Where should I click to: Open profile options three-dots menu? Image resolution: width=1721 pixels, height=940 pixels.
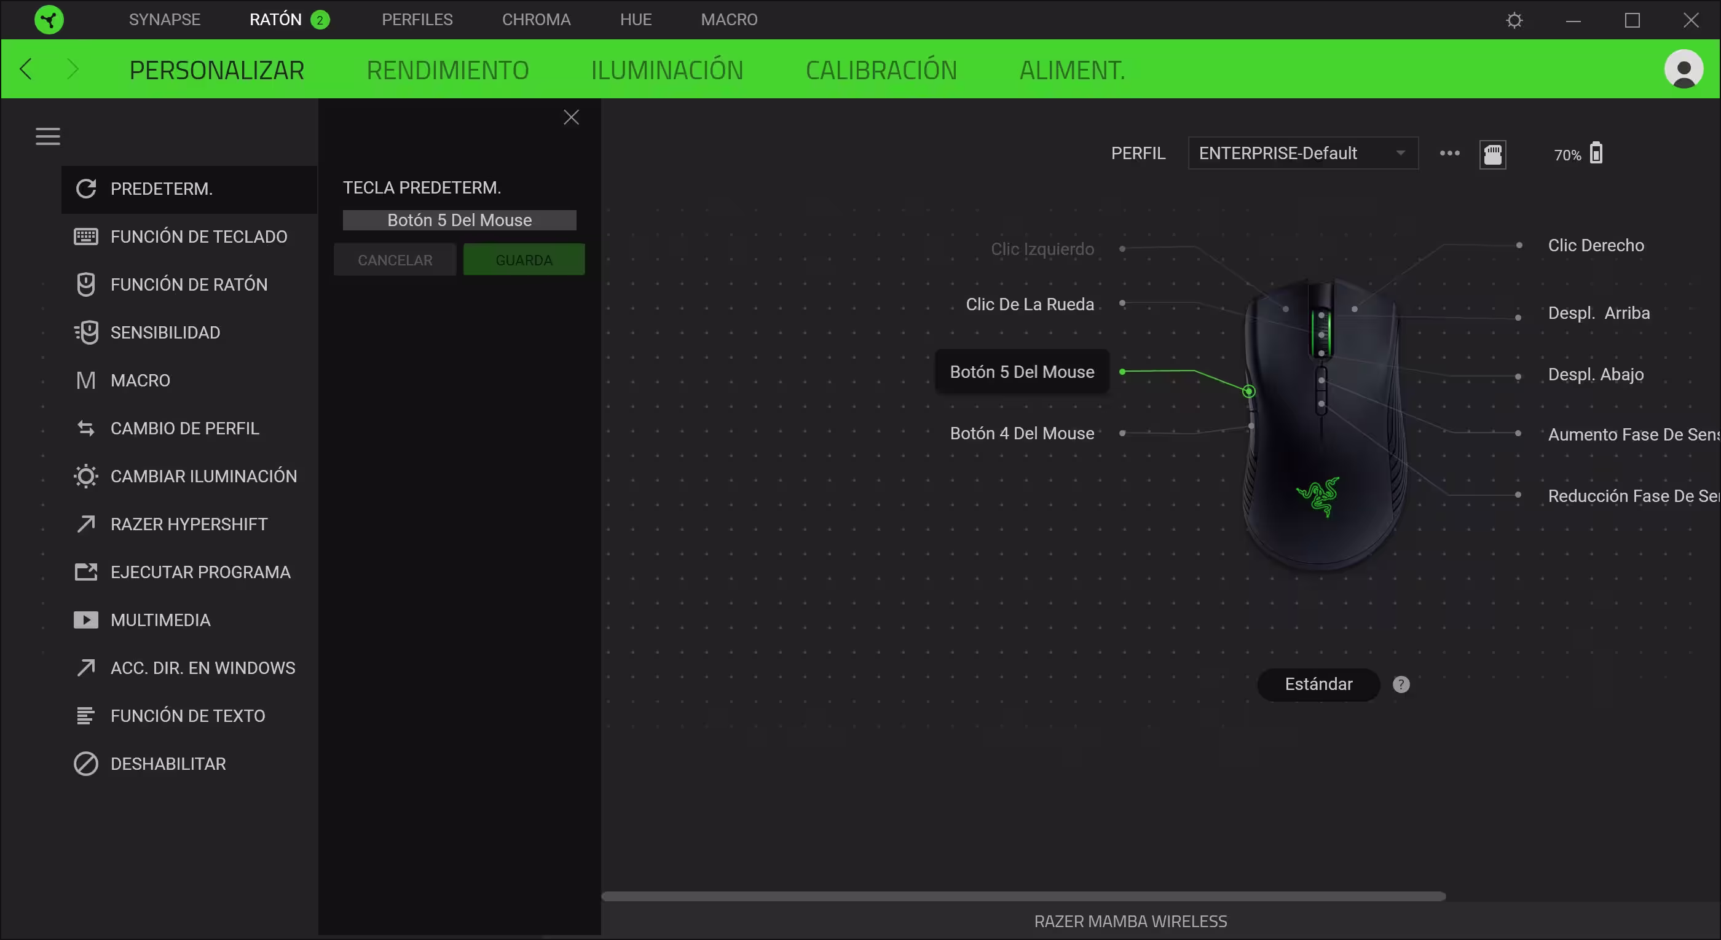[x=1449, y=154]
